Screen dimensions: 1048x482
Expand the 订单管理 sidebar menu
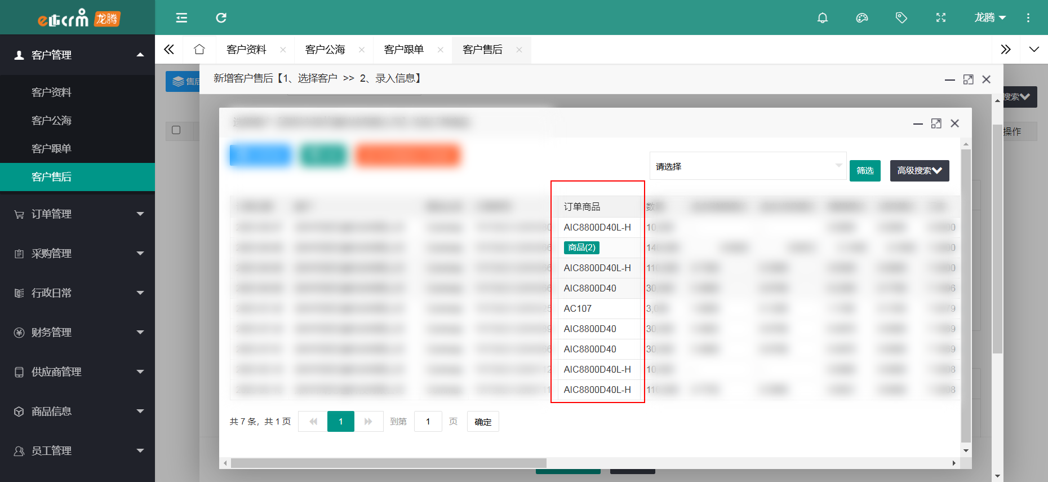pyautogui.click(x=77, y=214)
